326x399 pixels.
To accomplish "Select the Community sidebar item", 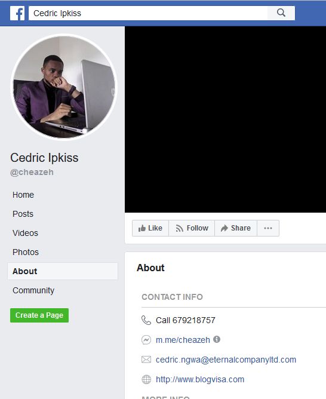I will [33, 290].
